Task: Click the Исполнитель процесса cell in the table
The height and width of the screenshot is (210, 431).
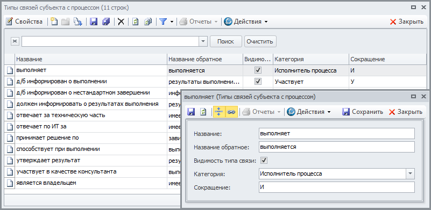Action: (x=311, y=70)
